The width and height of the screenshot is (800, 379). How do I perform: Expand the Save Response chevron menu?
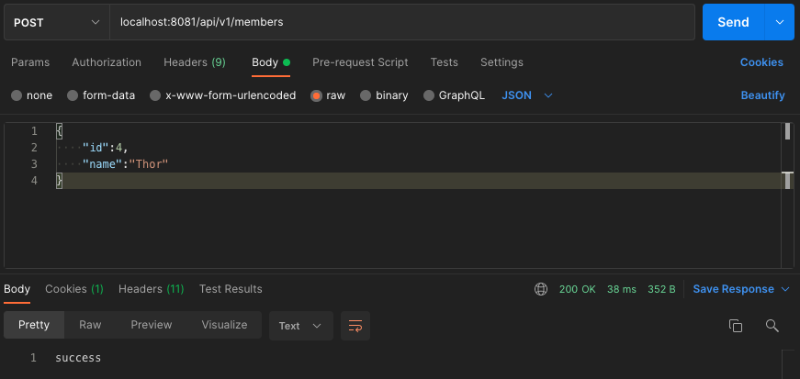(x=785, y=289)
